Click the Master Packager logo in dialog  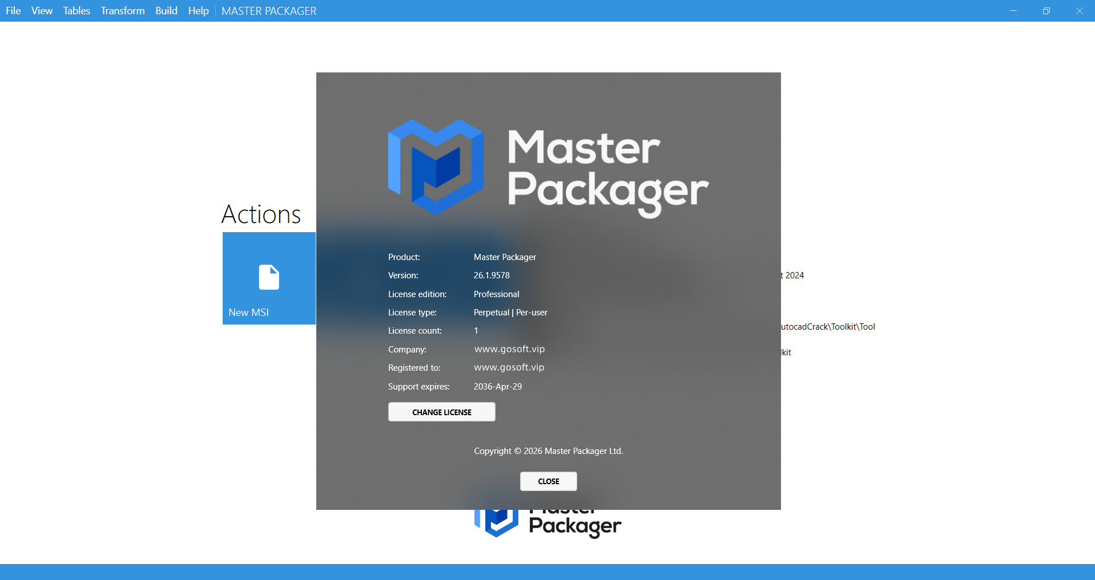tap(548, 168)
